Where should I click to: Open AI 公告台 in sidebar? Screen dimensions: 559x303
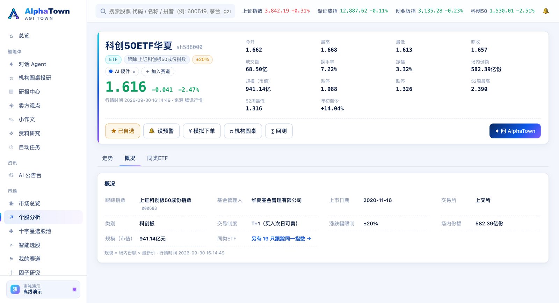tap(43, 175)
